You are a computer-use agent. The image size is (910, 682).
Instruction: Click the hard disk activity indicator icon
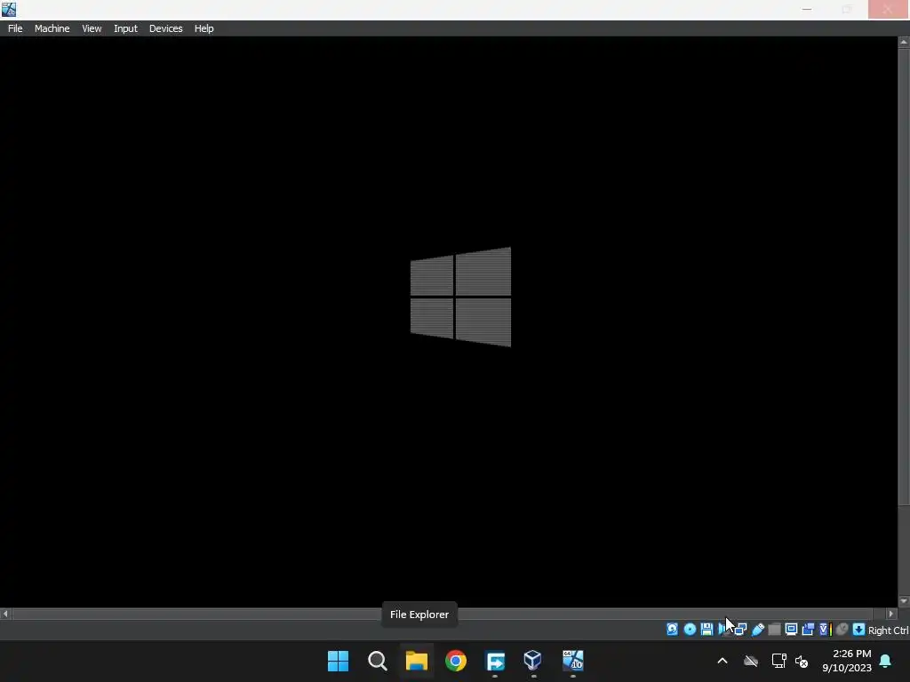672,630
